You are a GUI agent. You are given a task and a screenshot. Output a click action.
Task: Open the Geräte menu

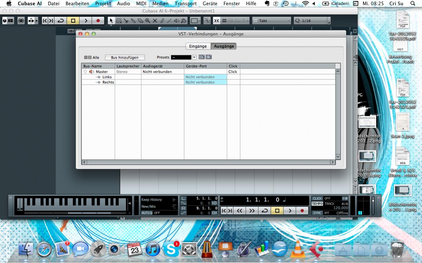click(210, 4)
